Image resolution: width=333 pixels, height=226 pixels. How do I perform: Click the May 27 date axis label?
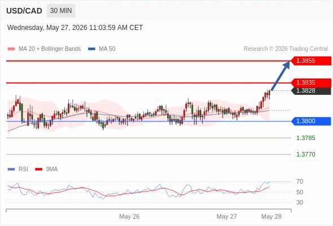tap(226, 216)
